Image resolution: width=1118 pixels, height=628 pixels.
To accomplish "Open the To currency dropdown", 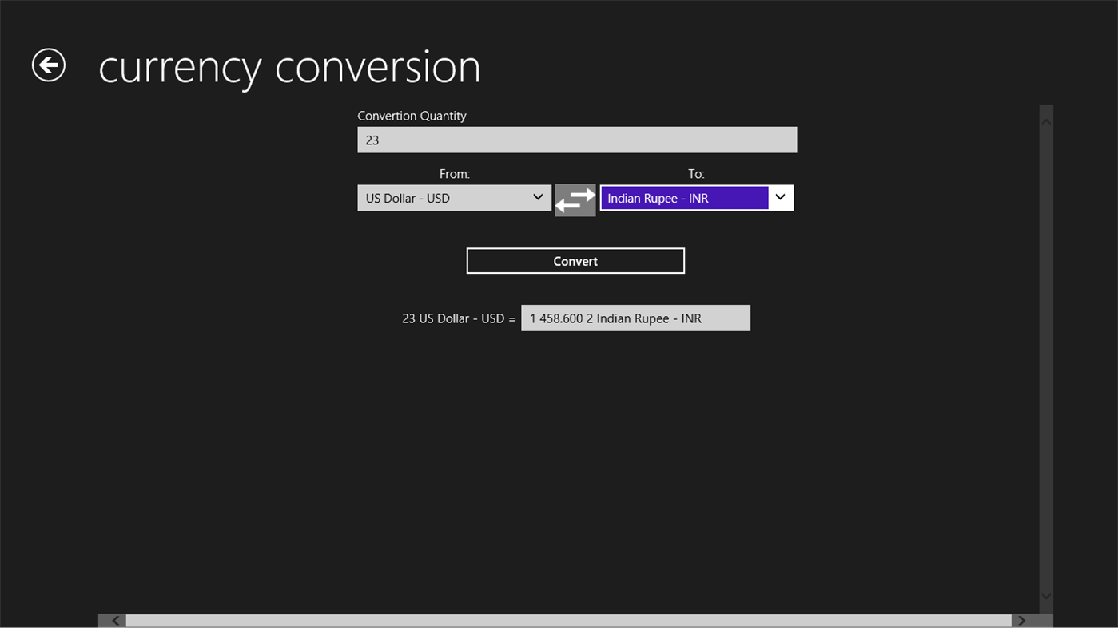I will pyautogui.click(x=696, y=198).
